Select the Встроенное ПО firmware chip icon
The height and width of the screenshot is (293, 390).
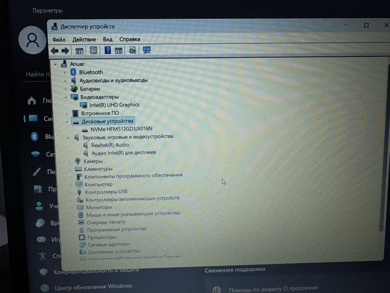tap(75, 113)
